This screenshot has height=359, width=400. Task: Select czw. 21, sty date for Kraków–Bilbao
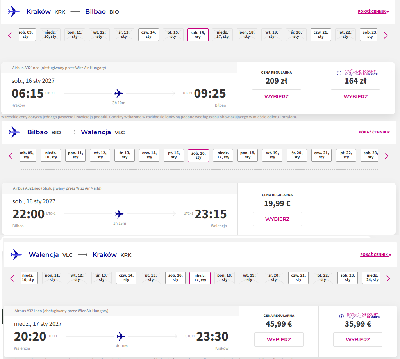[321, 35]
